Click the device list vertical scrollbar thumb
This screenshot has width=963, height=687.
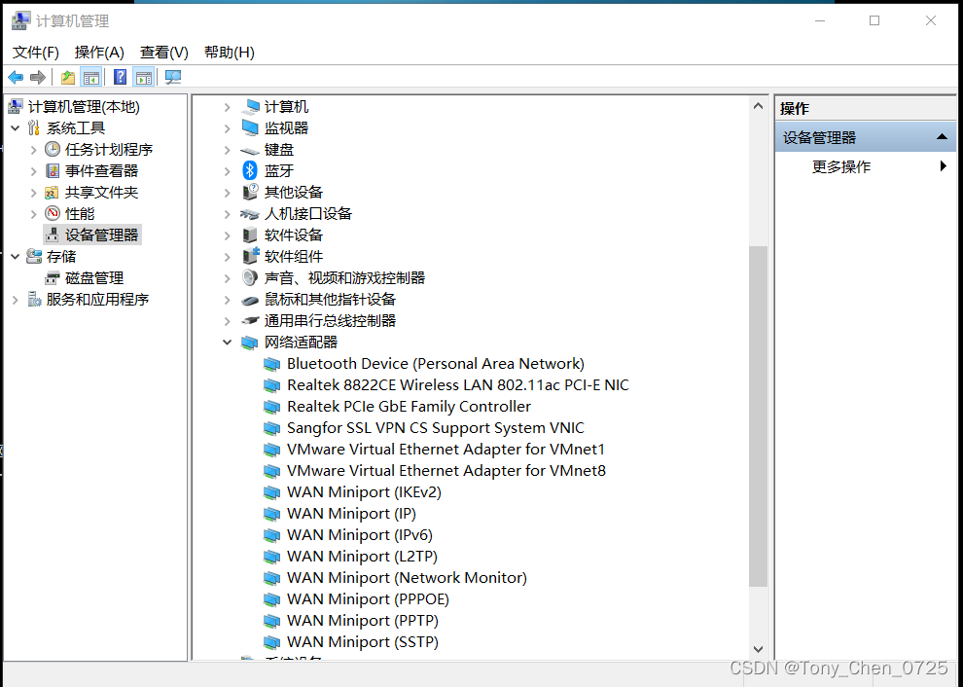pyautogui.click(x=758, y=416)
